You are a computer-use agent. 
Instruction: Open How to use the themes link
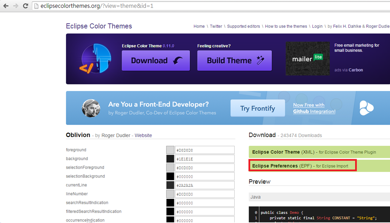tap(286, 26)
